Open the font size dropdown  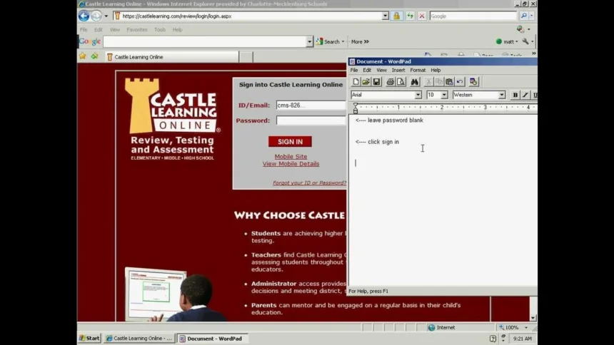[x=444, y=95]
